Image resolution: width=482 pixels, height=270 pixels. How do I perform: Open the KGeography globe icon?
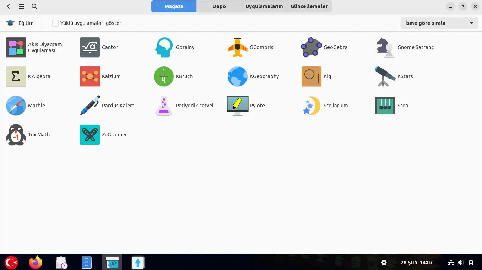tap(238, 76)
